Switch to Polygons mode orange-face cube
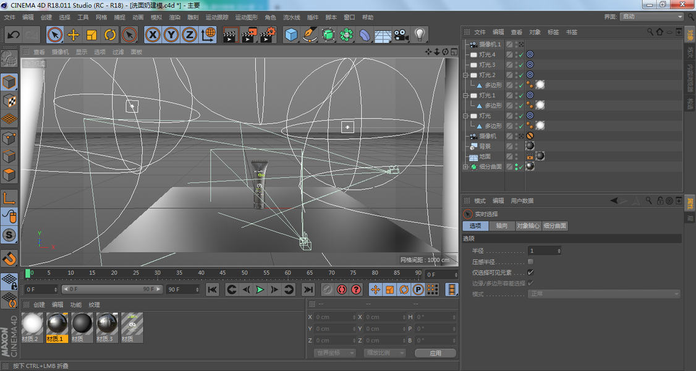Screen dimensions: 696x371 (9, 175)
